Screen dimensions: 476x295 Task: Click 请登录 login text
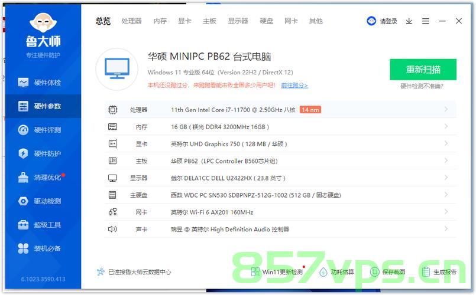click(388, 21)
